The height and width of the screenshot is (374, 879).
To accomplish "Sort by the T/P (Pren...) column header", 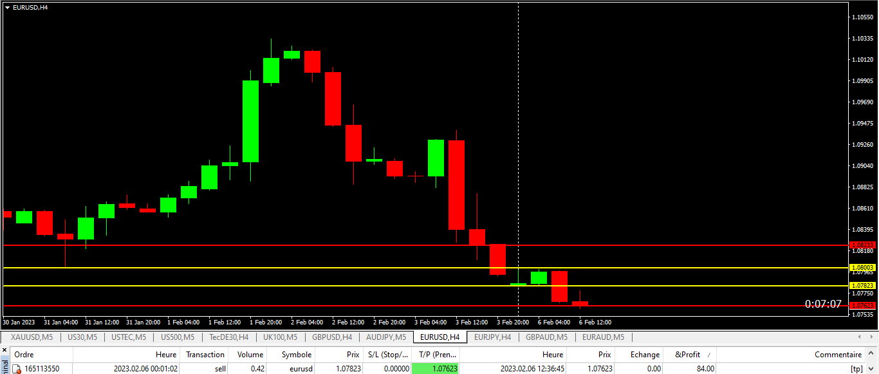I will coord(436,355).
